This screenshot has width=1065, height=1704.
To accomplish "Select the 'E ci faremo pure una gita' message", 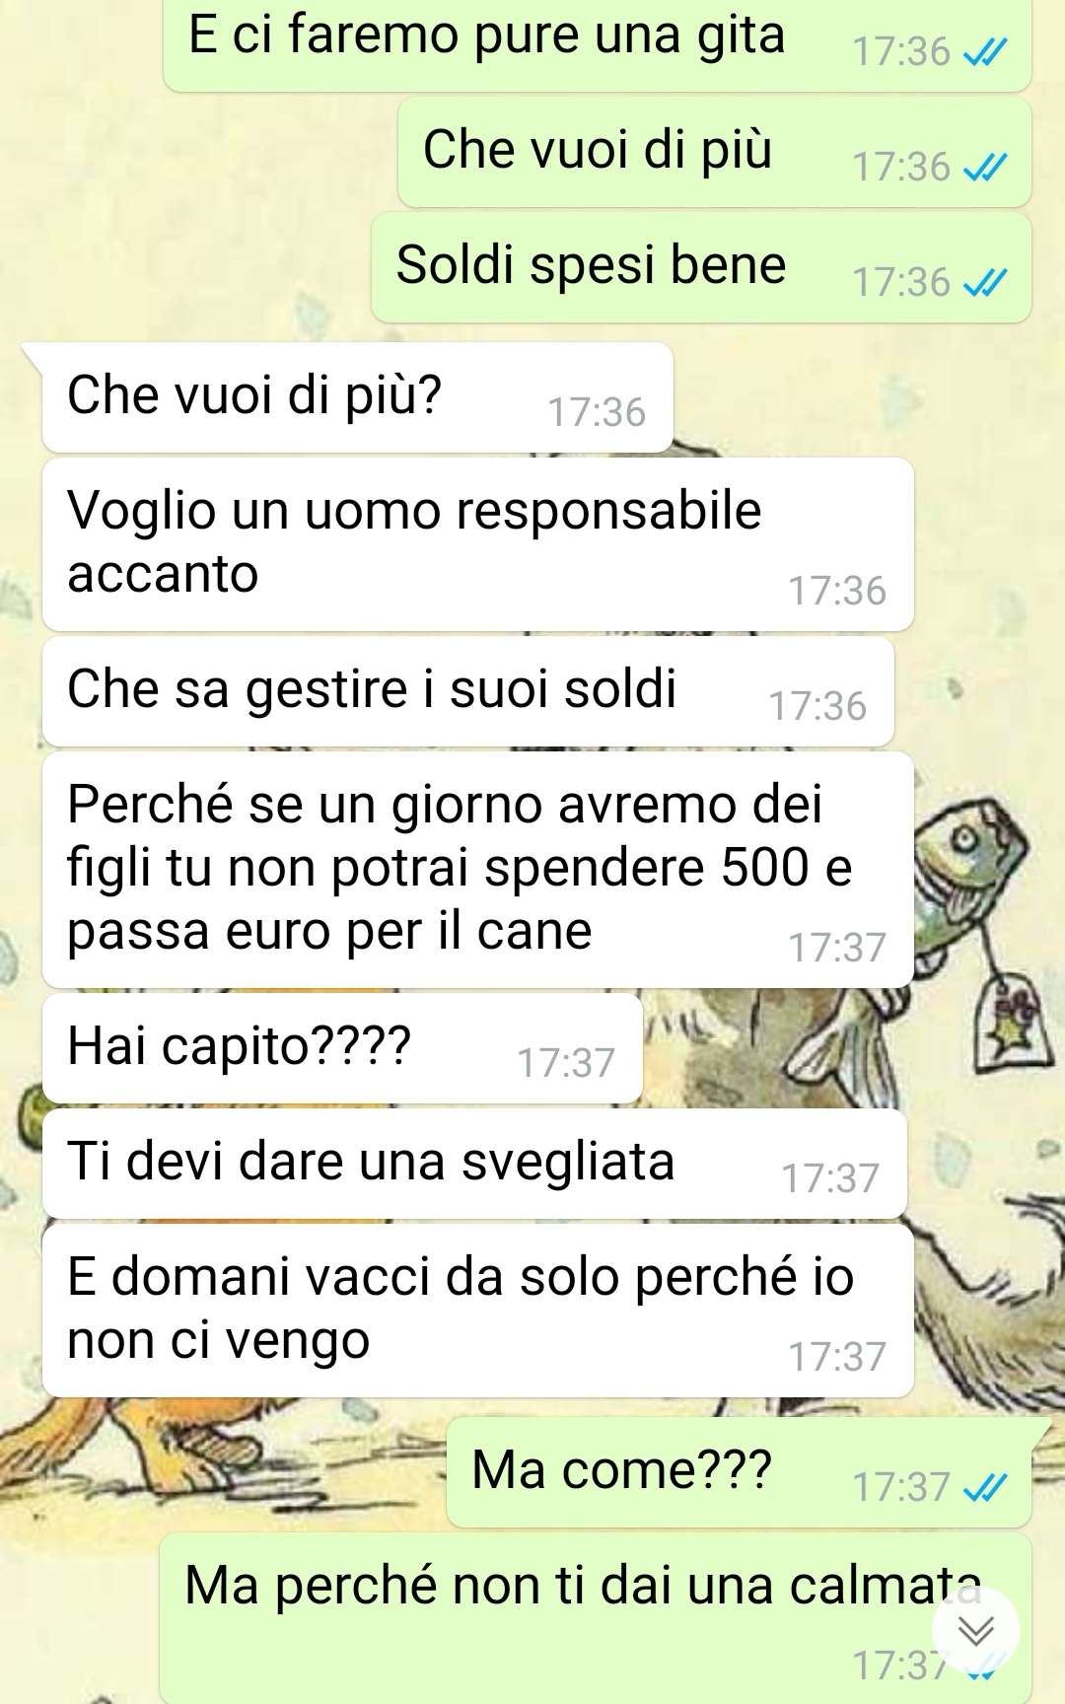I will [598, 44].
